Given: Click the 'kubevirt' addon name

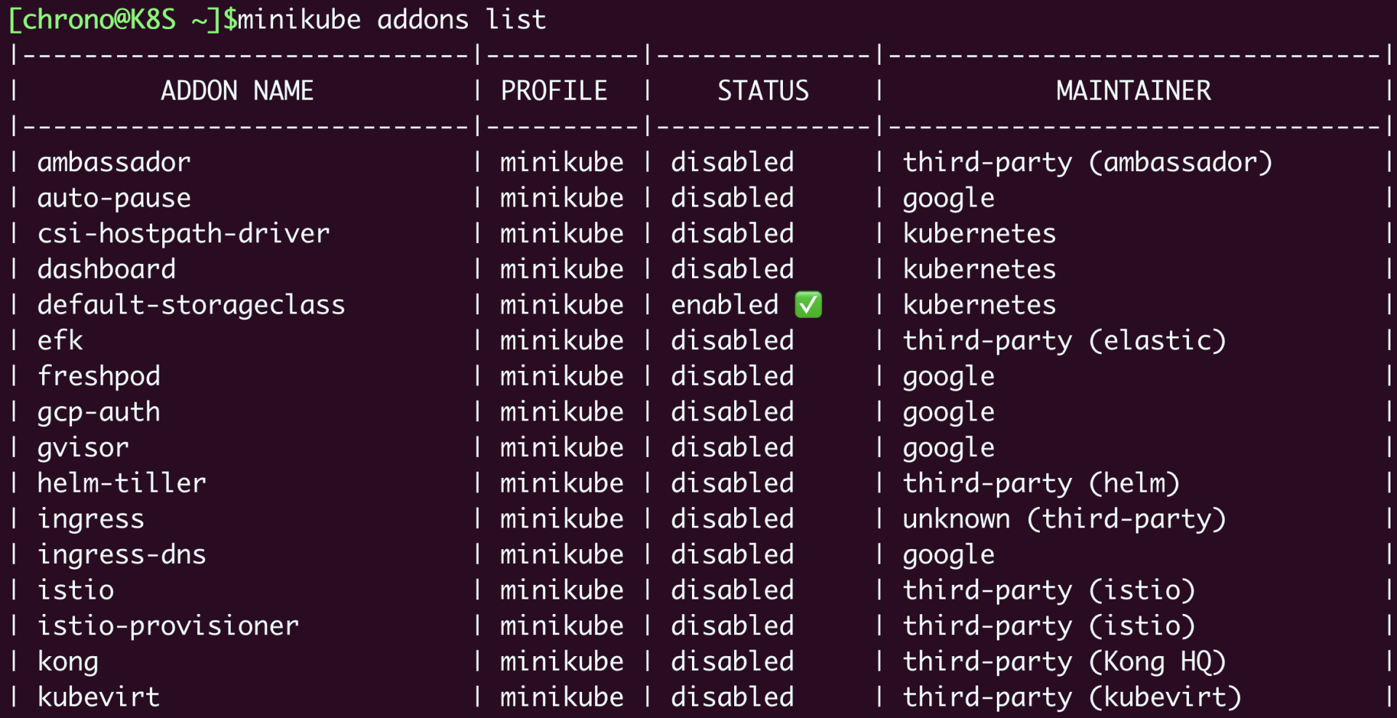Looking at the screenshot, I should [98, 697].
